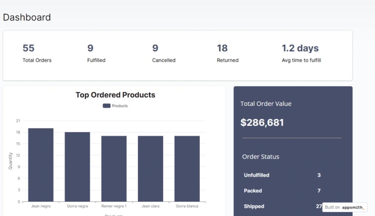Click the Jean negro axis label
The width and height of the screenshot is (375, 216).
point(41,206)
